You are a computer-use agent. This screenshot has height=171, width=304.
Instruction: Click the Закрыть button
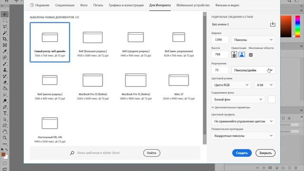266,153
